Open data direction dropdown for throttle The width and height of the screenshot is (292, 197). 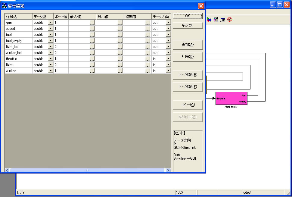(168, 59)
